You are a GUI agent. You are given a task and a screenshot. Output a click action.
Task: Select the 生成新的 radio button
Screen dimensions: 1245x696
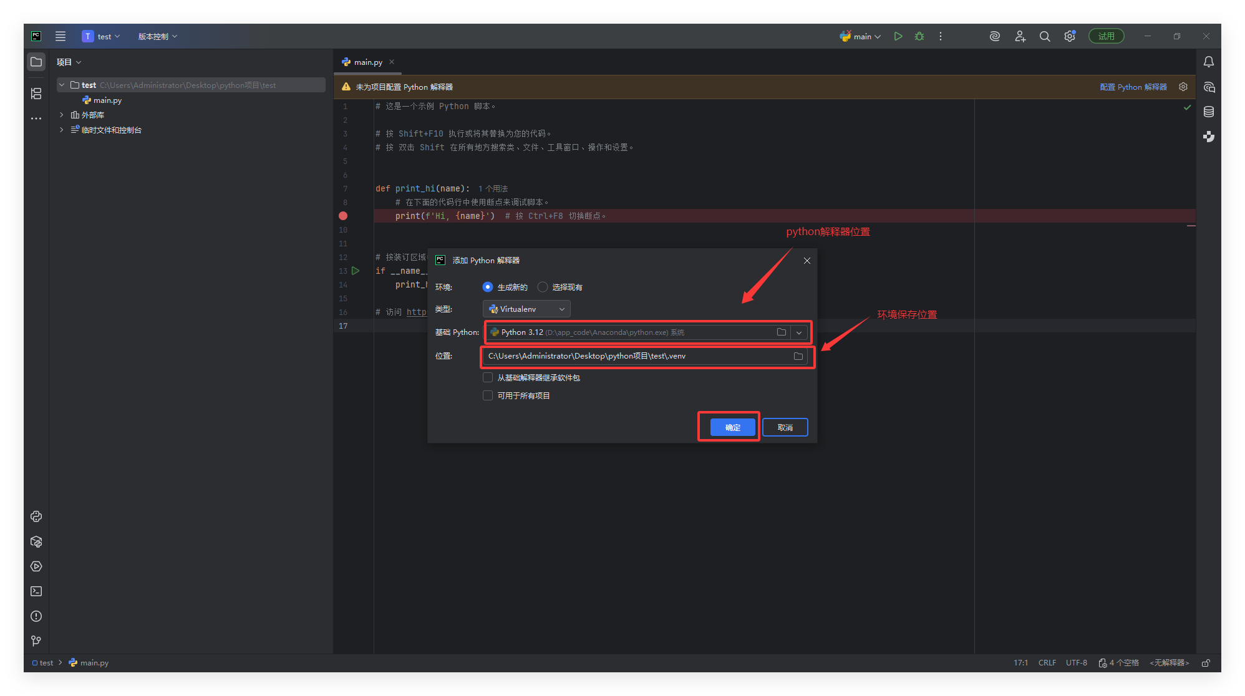pyautogui.click(x=488, y=287)
